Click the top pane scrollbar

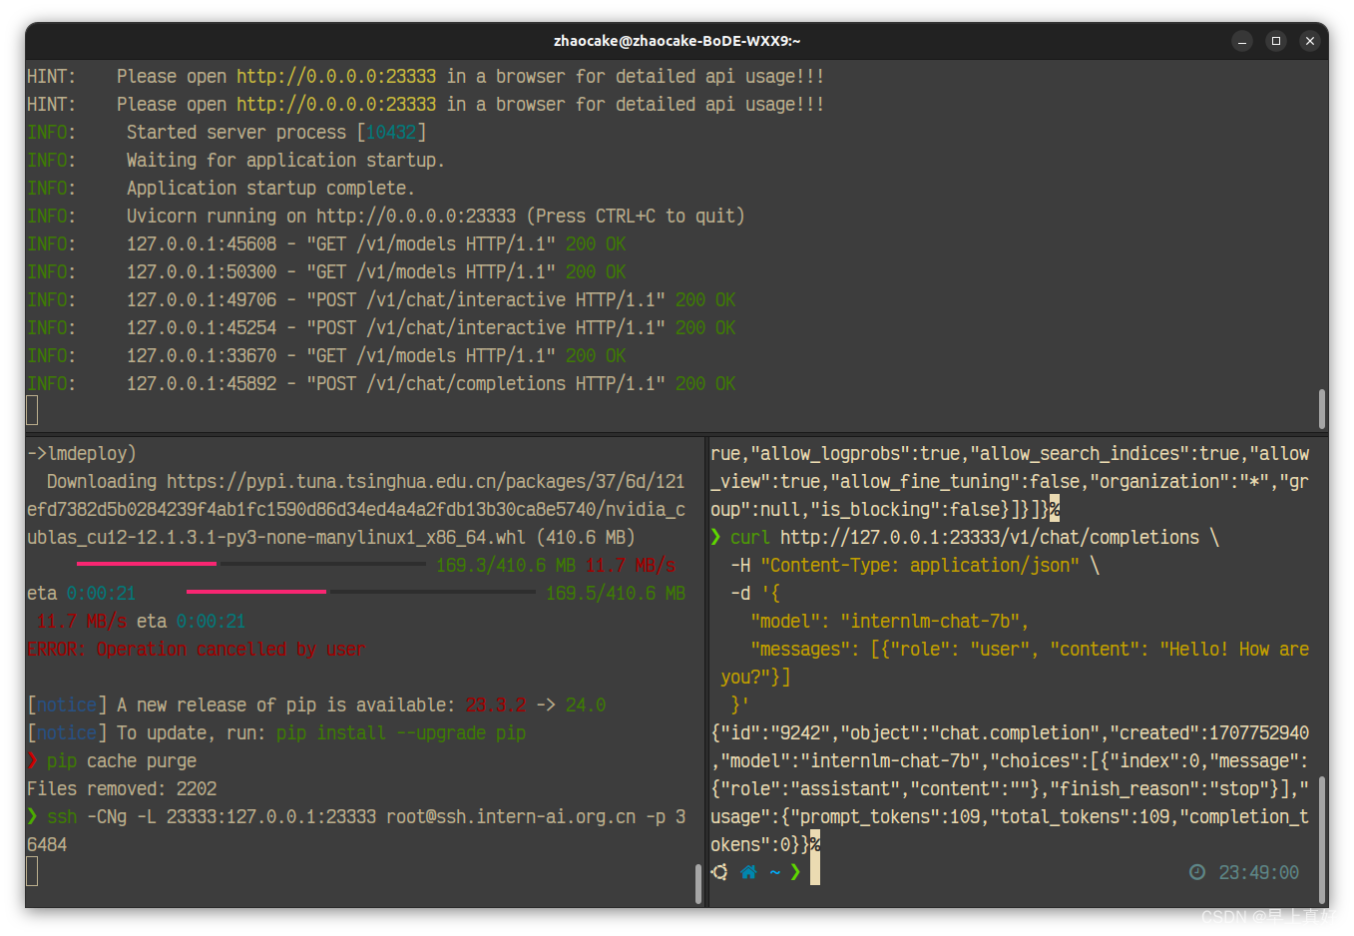1322,408
